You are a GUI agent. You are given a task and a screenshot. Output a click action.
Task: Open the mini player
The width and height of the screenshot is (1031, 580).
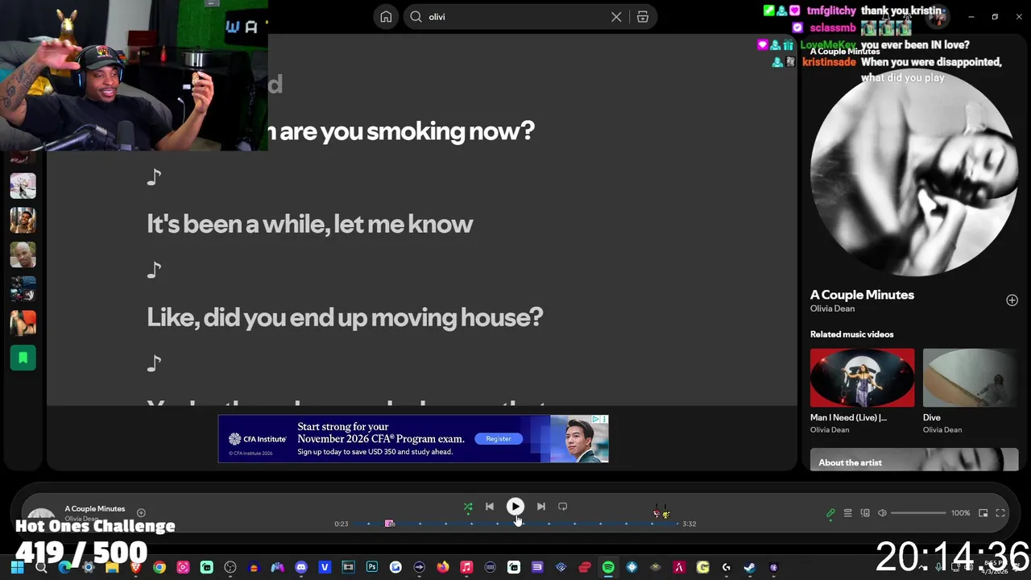(x=983, y=513)
